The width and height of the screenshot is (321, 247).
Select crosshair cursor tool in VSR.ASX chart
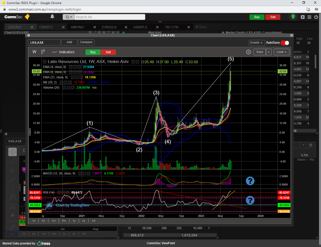(13, 152)
